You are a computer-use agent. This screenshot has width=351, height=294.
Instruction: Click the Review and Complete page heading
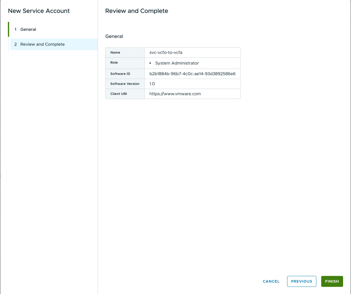tap(137, 11)
